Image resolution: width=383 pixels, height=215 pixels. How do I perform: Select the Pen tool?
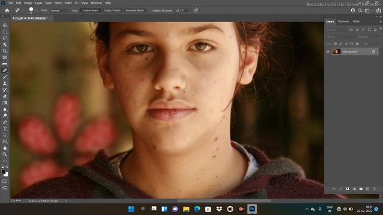click(x=5, y=122)
